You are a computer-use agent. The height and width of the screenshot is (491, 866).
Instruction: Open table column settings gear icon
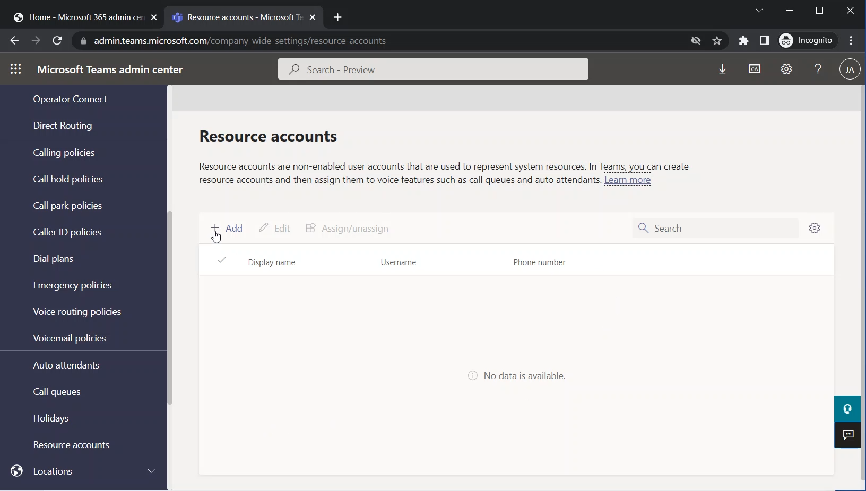point(815,228)
